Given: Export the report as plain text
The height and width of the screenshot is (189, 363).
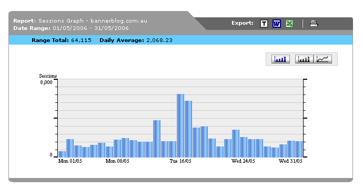Looking at the screenshot, I should tap(264, 24).
